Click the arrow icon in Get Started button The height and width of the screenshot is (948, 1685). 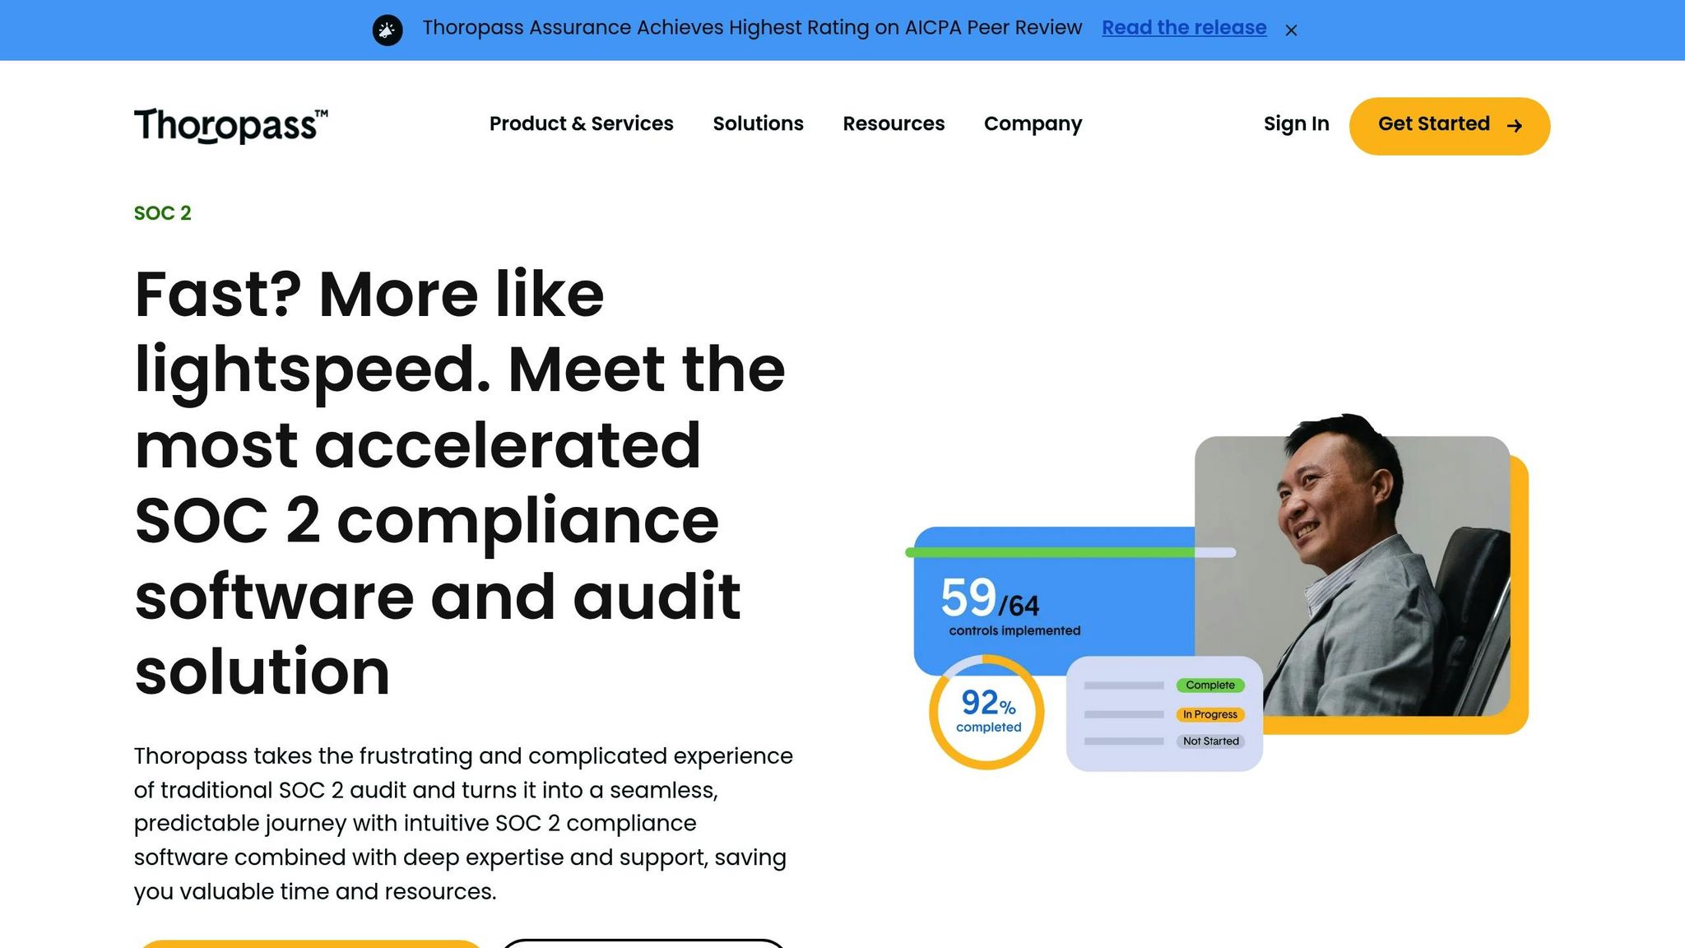1515,126
